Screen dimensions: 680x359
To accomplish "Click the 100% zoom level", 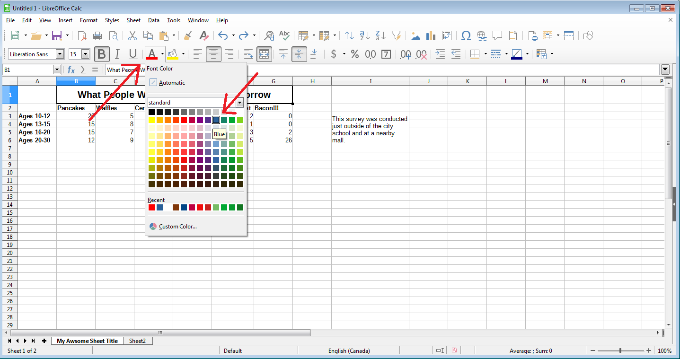I will [x=664, y=351].
